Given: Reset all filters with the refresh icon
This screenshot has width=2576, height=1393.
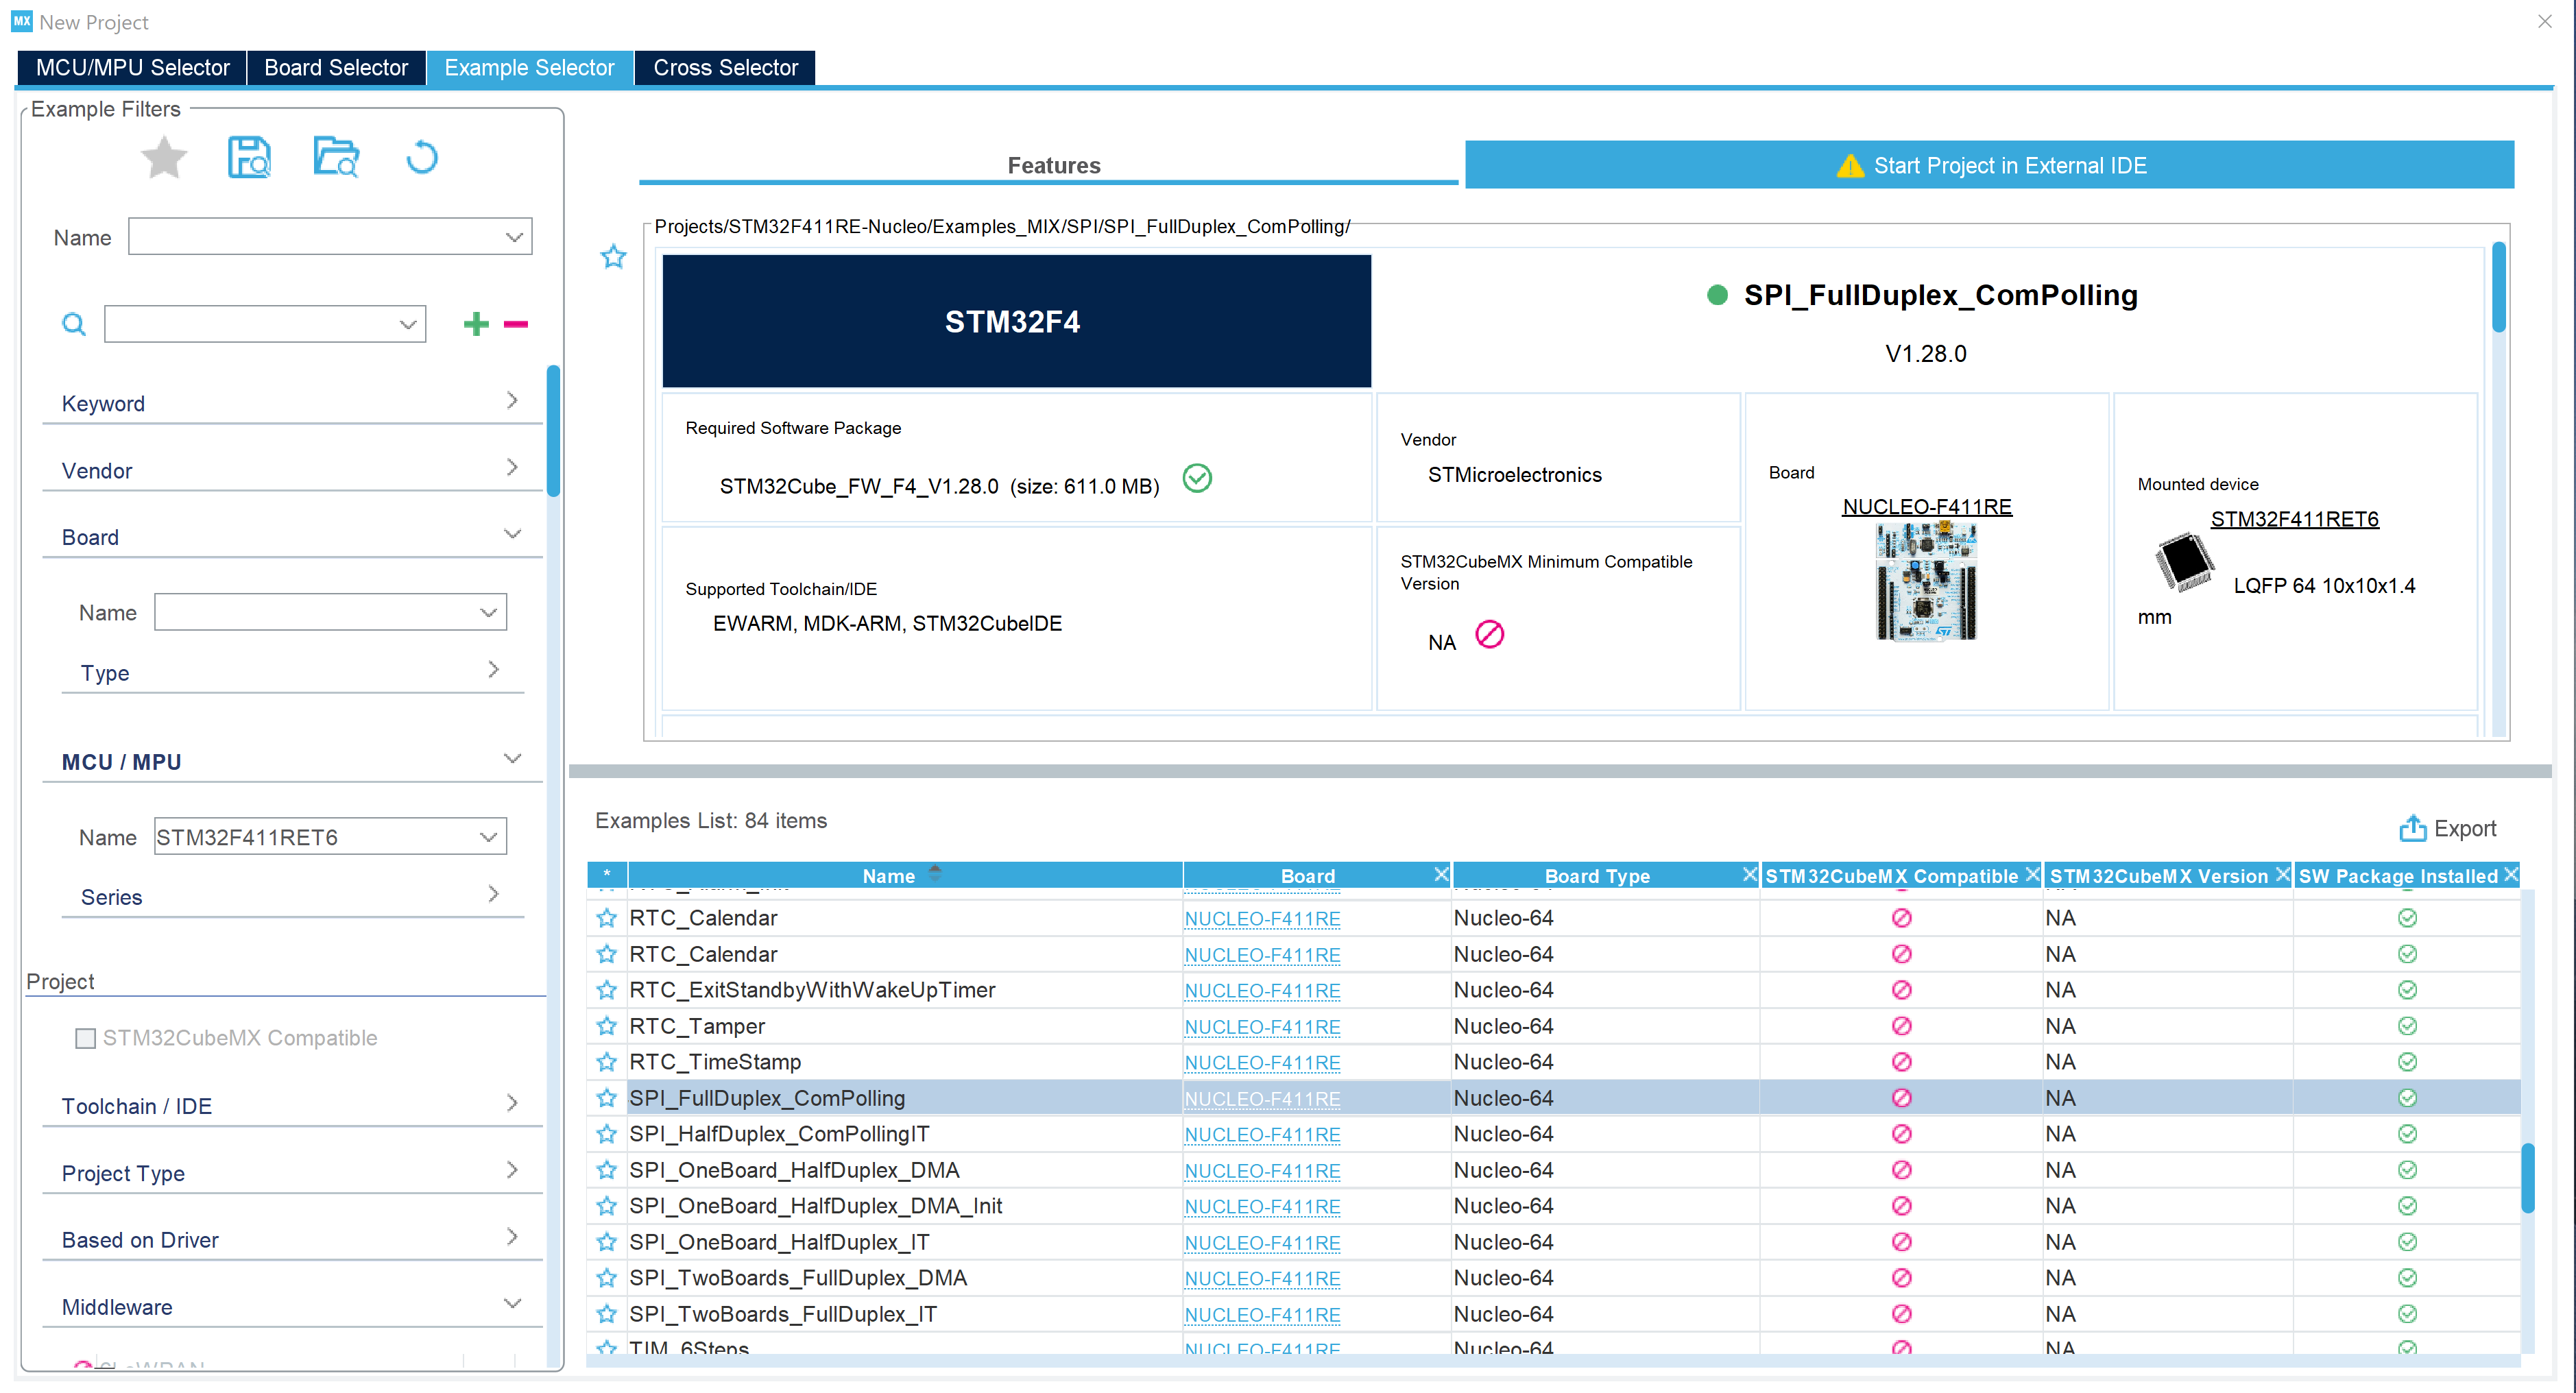Looking at the screenshot, I should pos(421,157).
